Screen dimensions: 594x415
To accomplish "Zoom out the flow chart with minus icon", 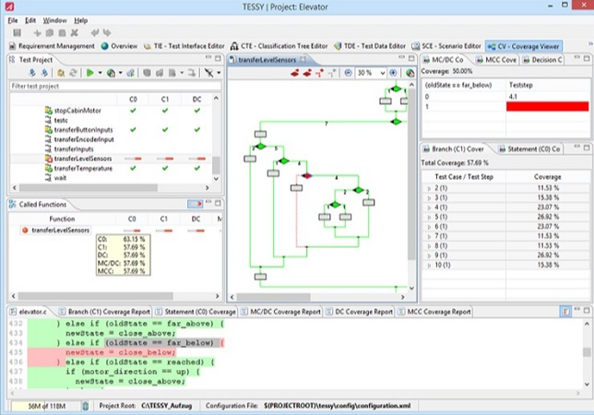I will tap(348, 73).
